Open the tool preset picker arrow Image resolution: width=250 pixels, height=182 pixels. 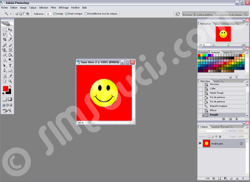[x=11, y=14]
